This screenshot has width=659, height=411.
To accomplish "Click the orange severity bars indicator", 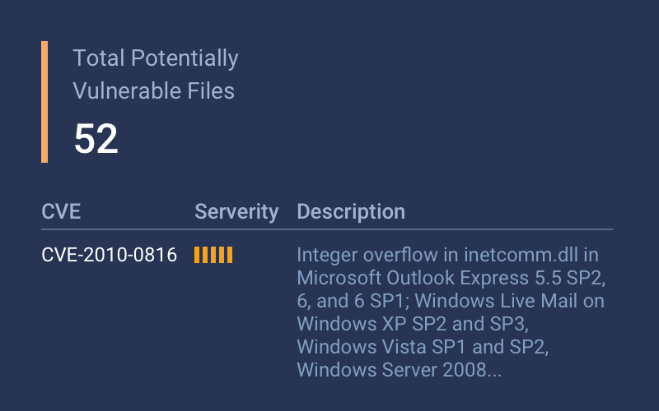I will tap(213, 255).
